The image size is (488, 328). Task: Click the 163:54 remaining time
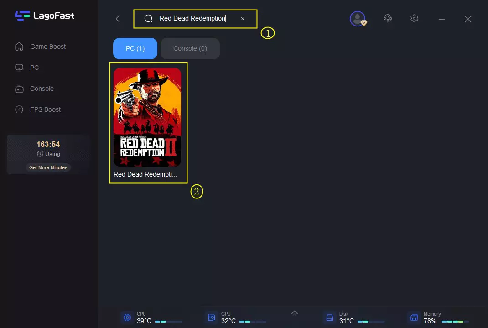click(48, 145)
